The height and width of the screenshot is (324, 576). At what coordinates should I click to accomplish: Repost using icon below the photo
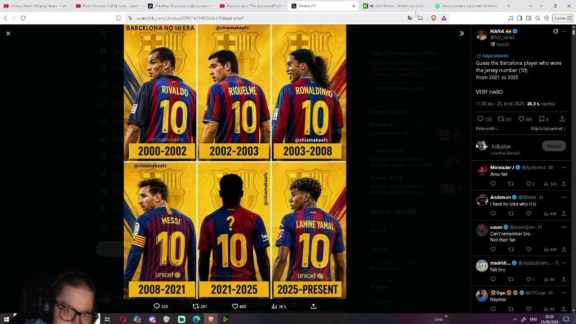click(196, 306)
